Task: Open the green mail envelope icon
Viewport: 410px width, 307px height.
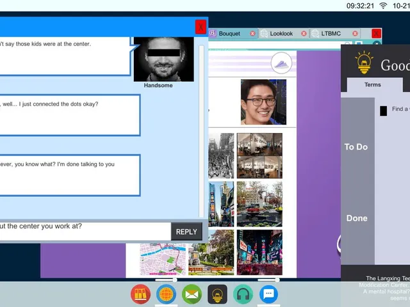Action: 192,294
